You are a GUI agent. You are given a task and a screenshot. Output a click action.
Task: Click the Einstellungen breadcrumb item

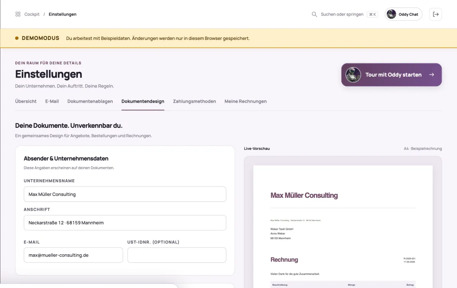[x=62, y=14]
